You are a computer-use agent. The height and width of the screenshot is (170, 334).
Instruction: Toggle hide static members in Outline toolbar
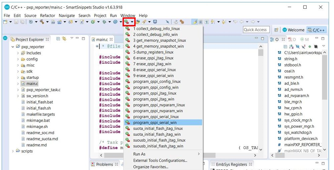pos(304,46)
